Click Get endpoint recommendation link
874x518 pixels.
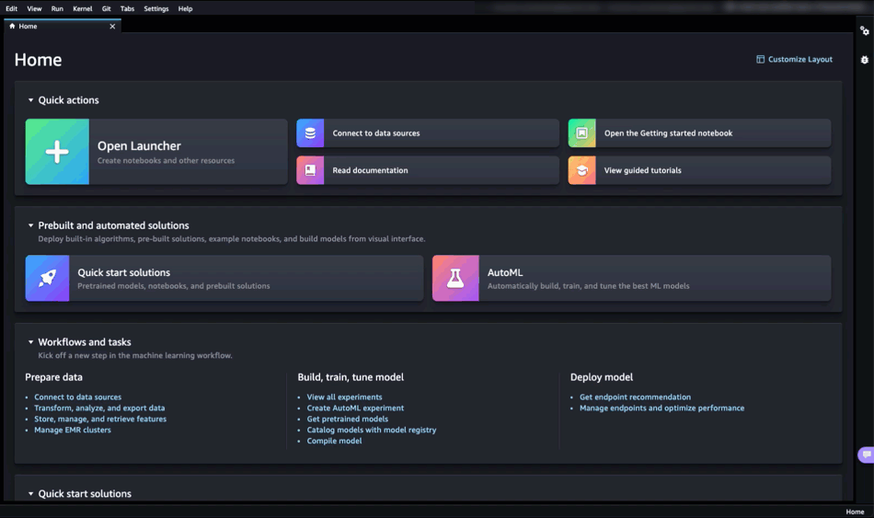[x=635, y=397]
